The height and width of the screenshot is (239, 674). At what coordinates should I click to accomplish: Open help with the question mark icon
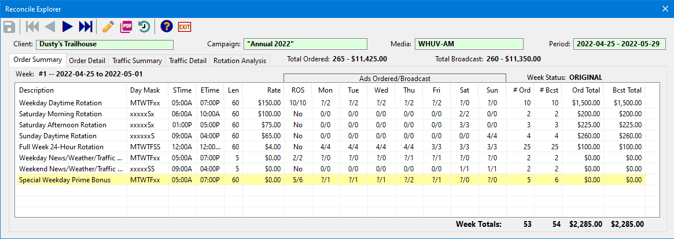coord(167,27)
